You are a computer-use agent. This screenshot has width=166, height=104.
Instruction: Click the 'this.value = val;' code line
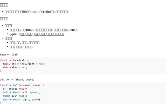coord(15,67)
